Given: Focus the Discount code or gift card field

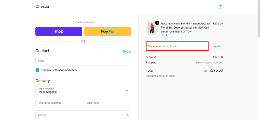Looking at the screenshot, I should 177,46.
